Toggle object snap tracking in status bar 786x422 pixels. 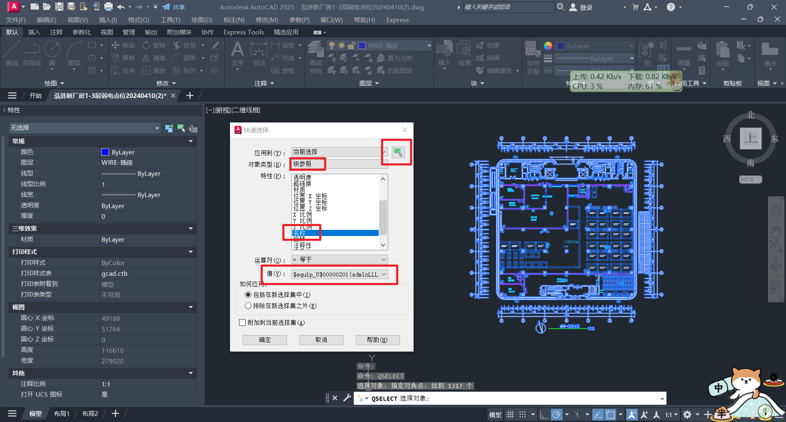point(598,415)
